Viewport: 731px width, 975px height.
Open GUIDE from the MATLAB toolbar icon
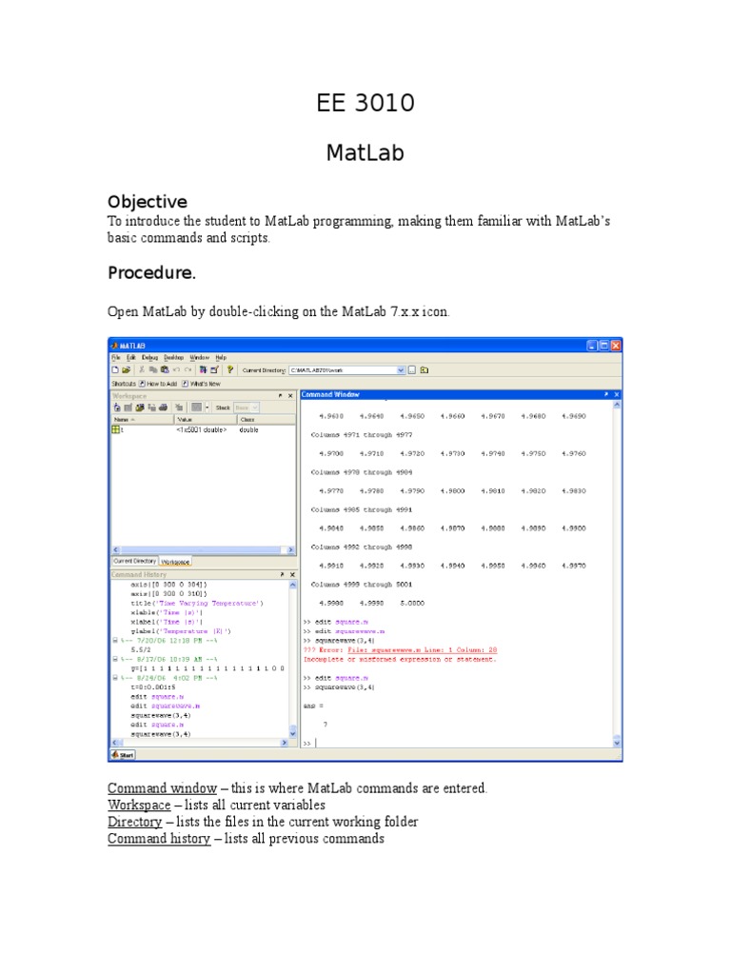pos(214,370)
